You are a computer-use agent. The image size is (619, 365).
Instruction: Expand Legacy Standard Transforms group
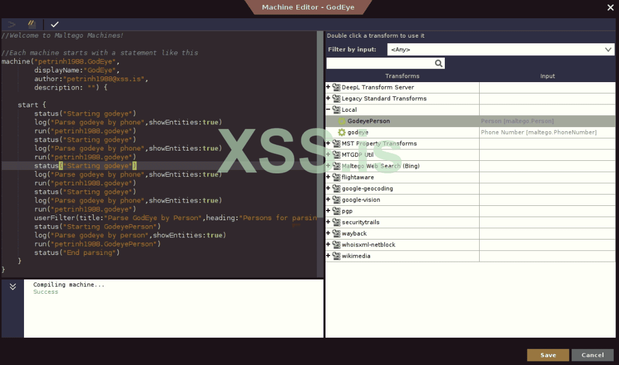(x=328, y=99)
